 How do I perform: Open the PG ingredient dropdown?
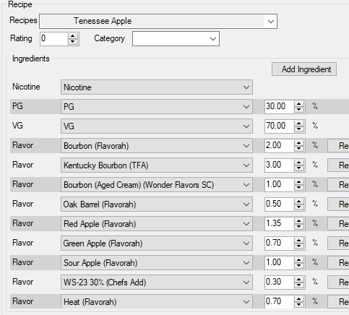click(157, 106)
